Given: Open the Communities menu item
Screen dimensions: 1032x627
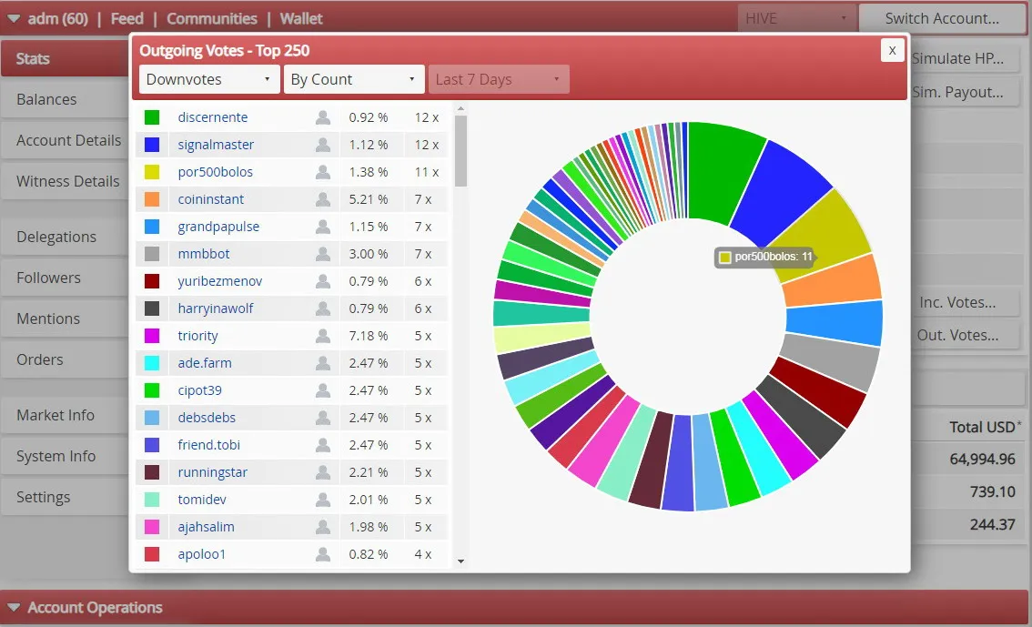Looking at the screenshot, I should coord(211,18).
